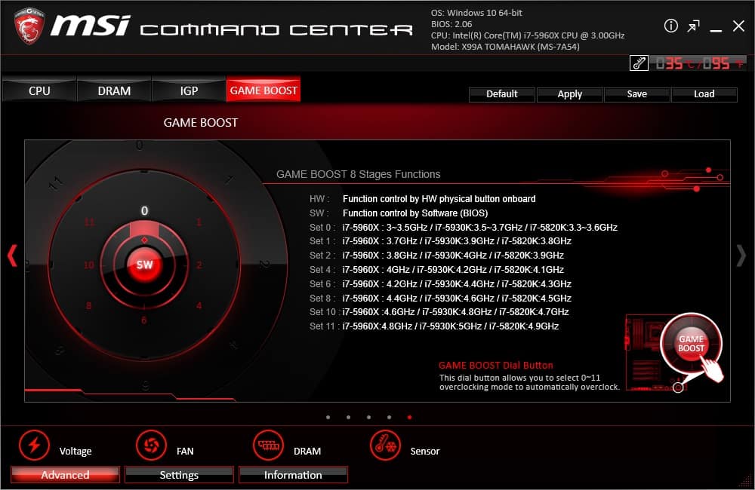Open the Voltage lightning bolt icon

(x=34, y=446)
